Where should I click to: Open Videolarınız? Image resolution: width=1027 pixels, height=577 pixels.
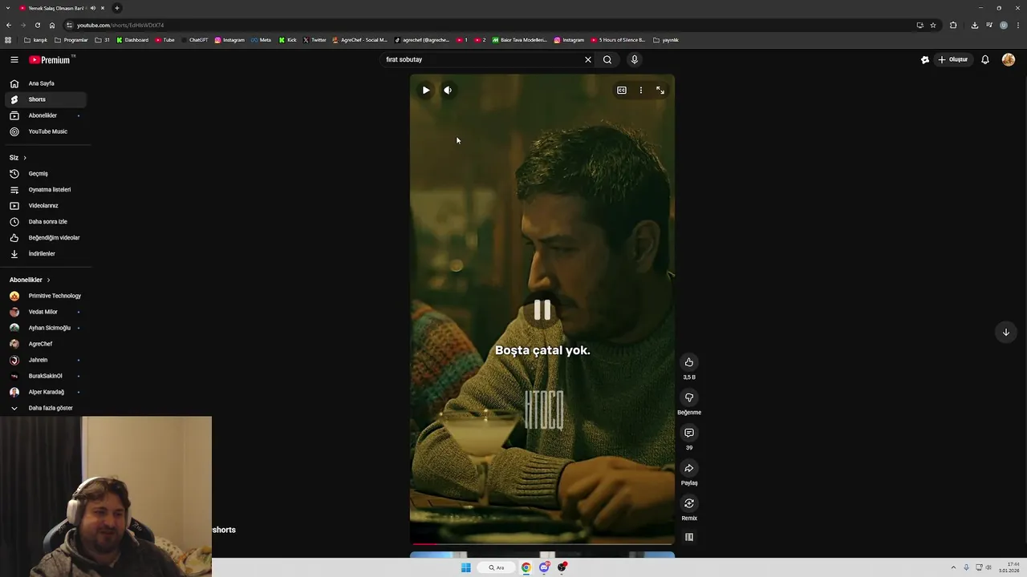[x=45, y=205]
